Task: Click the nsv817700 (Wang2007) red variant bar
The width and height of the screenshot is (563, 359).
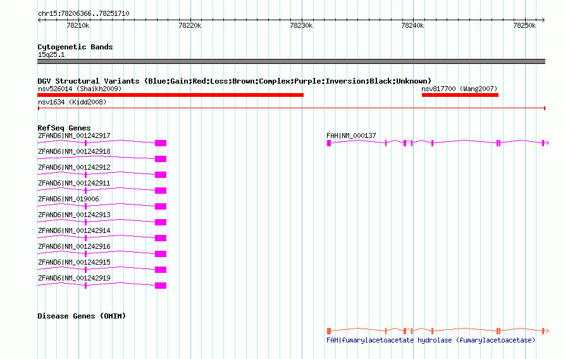Action: [460, 95]
